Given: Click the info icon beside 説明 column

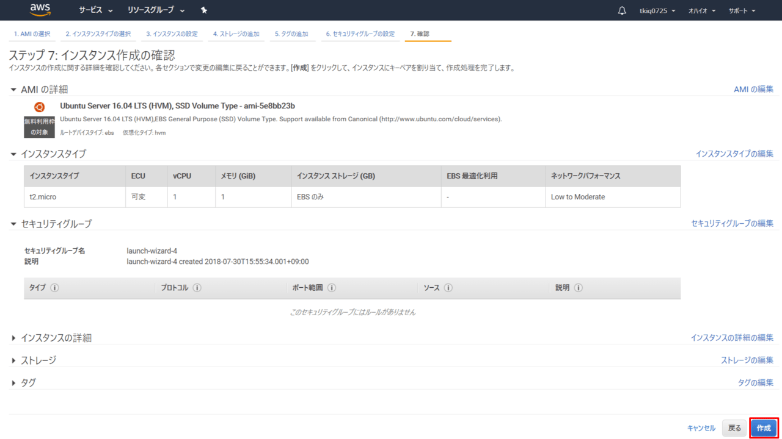Looking at the screenshot, I should point(578,288).
